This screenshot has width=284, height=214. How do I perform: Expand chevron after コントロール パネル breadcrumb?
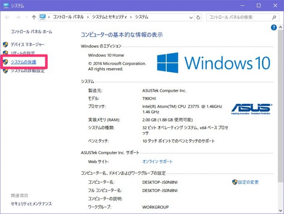88,18
